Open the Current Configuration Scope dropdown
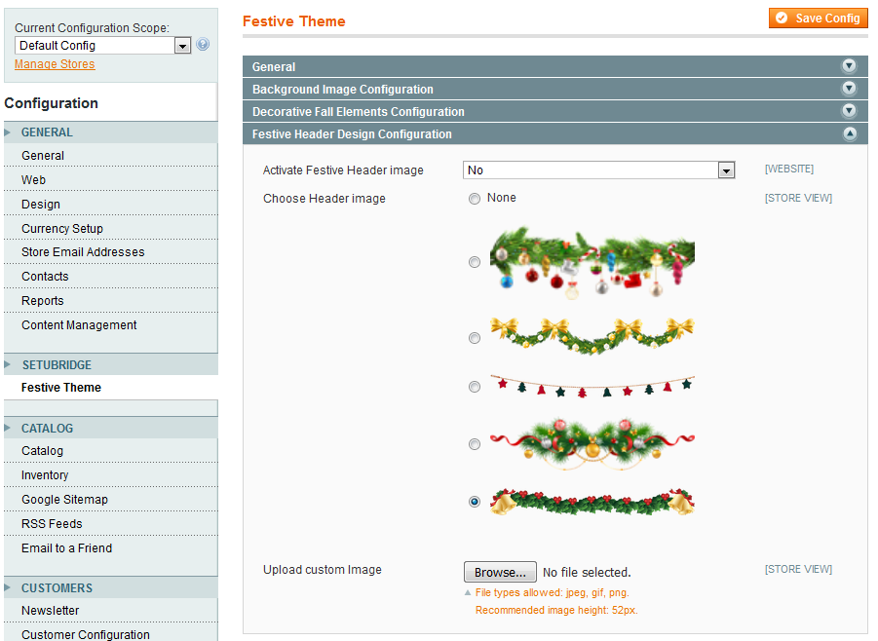The image size is (878, 641). click(x=102, y=46)
